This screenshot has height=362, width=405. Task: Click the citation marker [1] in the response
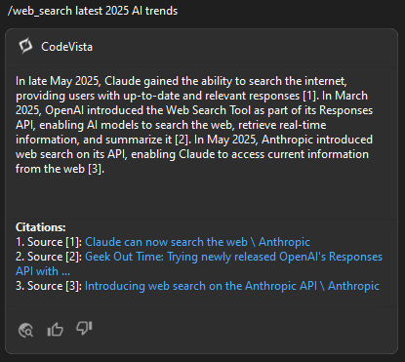pos(309,96)
